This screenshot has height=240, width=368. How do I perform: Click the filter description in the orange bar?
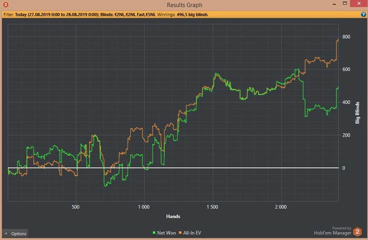pyautogui.click(x=79, y=15)
